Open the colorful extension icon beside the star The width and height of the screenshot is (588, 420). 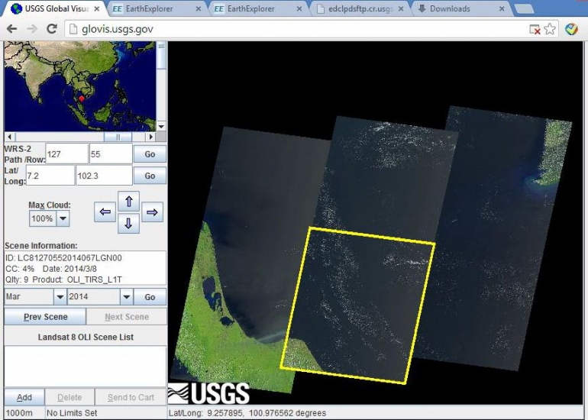click(571, 29)
